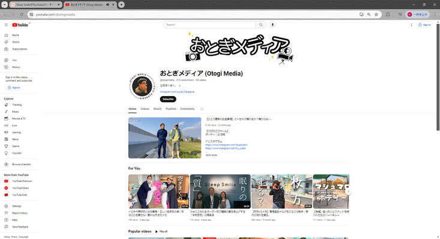The image size is (440, 239).
Task: Open Settings in the sidebar
Action: [17, 207]
